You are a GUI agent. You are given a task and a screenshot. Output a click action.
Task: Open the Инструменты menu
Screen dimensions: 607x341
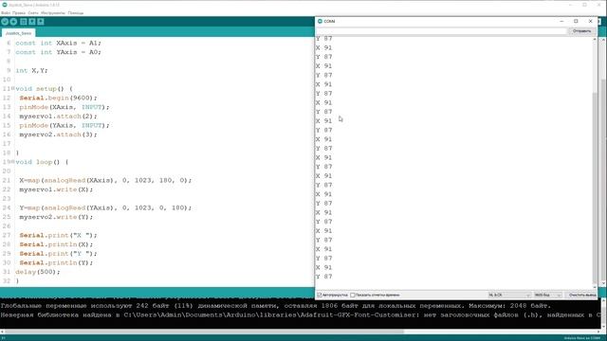pyautogui.click(x=53, y=12)
